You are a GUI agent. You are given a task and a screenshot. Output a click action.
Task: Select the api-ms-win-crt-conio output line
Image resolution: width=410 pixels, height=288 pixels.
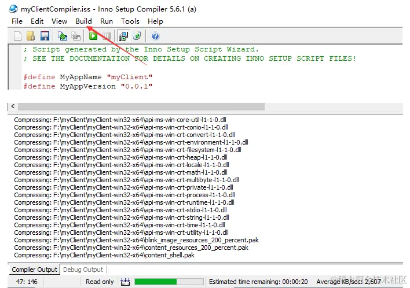point(121,127)
